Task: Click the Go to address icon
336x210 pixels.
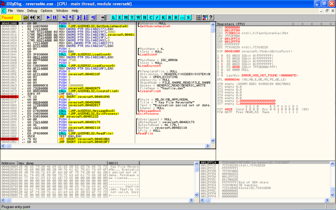Action: pyautogui.click(x=104, y=18)
